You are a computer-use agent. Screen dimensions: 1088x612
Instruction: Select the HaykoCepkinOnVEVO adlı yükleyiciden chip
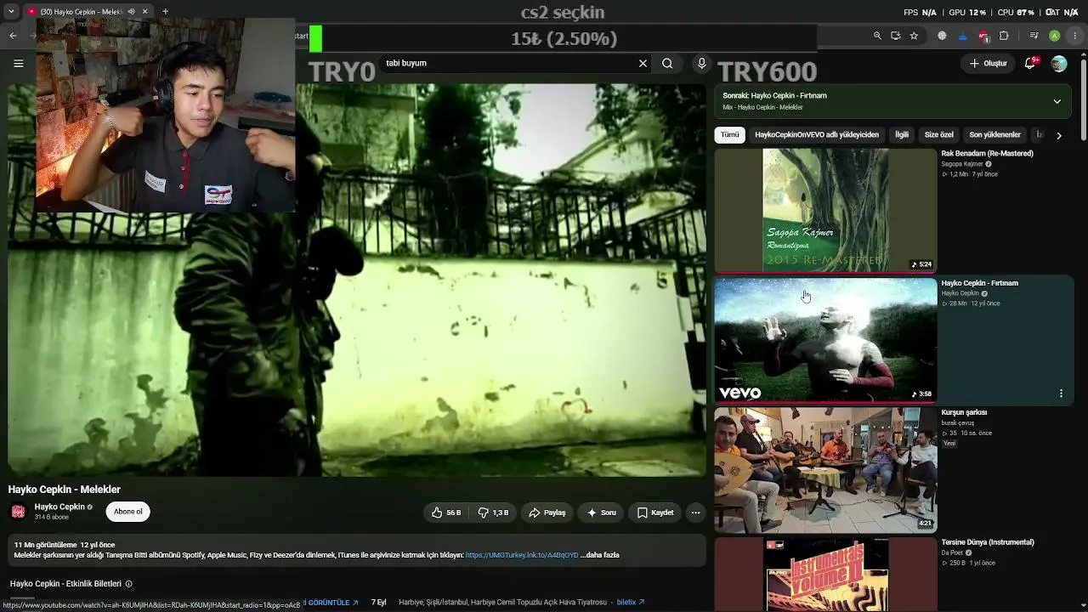(817, 134)
